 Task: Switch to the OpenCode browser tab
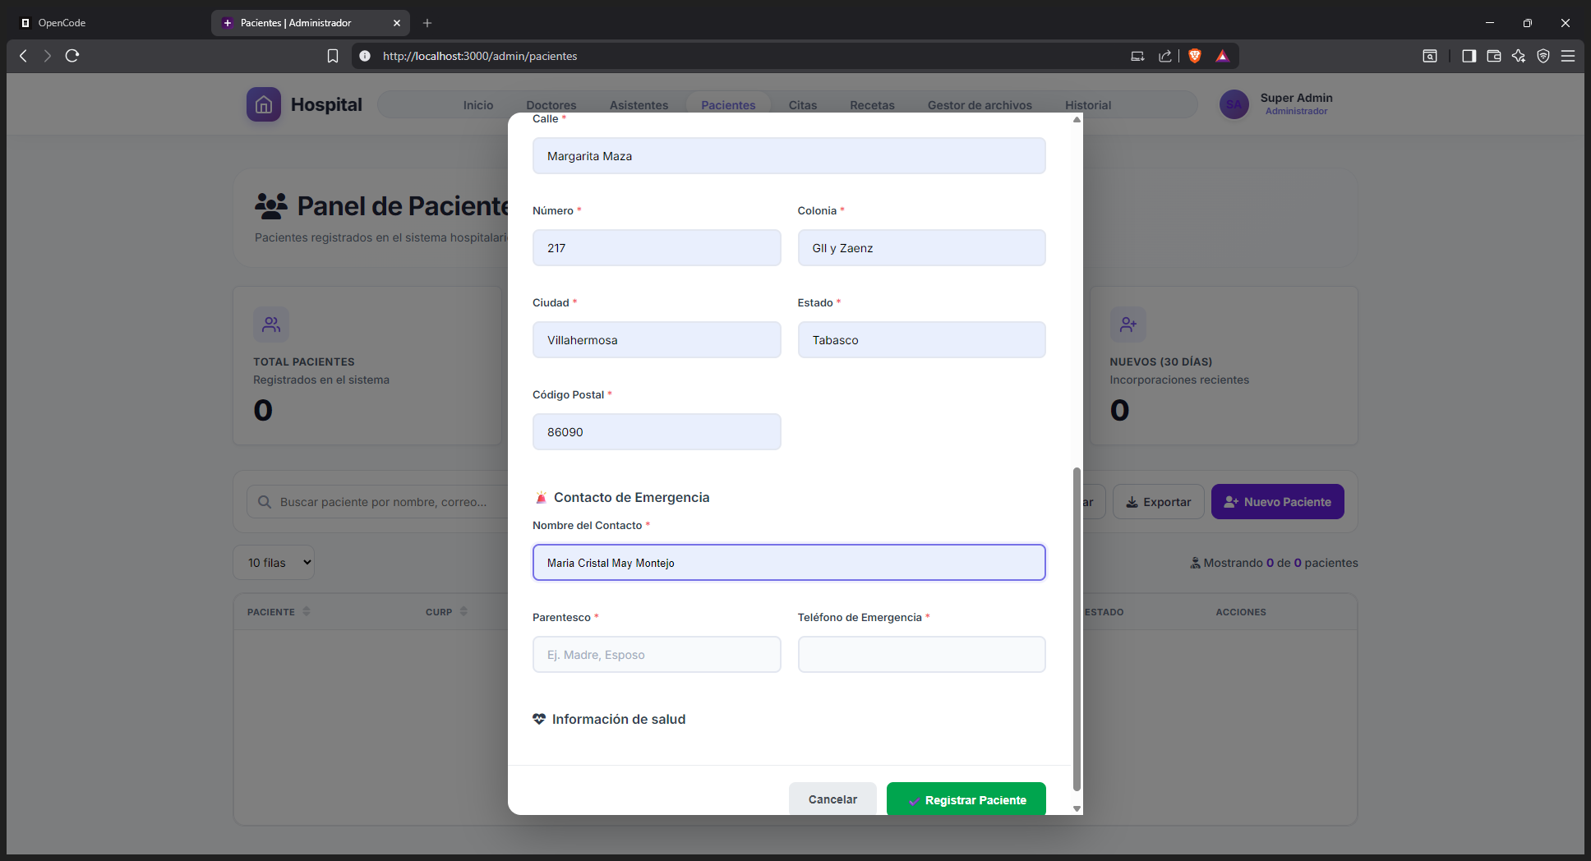(x=107, y=23)
